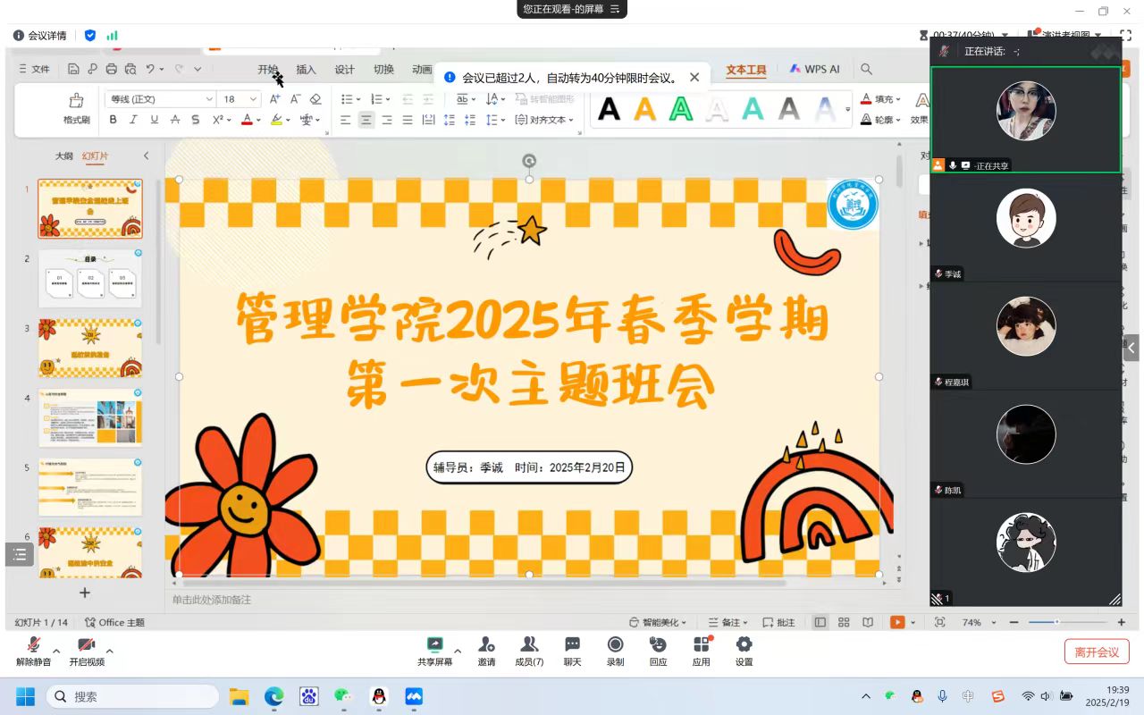Open the 回应 reactions icon

[x=658, y=644]
